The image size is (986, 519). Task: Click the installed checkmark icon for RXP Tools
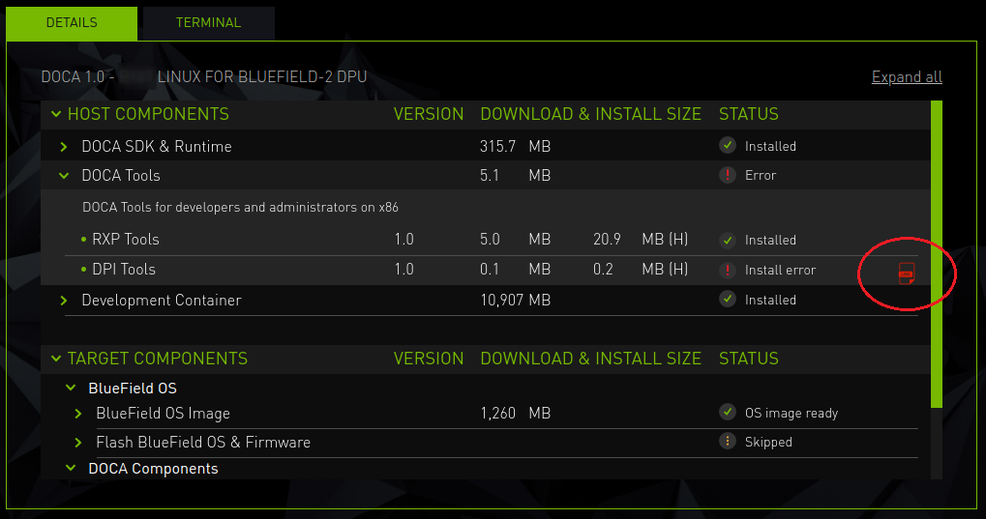[728, 240]
